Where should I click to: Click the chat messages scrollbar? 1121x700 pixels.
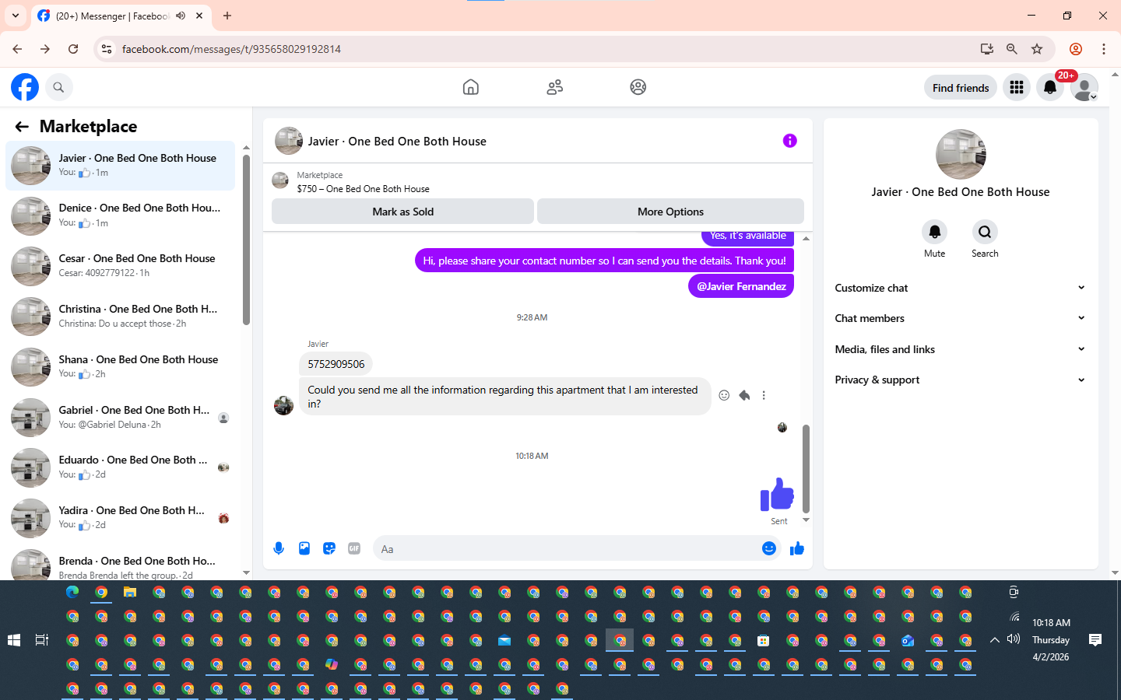[x=806, y=469]
